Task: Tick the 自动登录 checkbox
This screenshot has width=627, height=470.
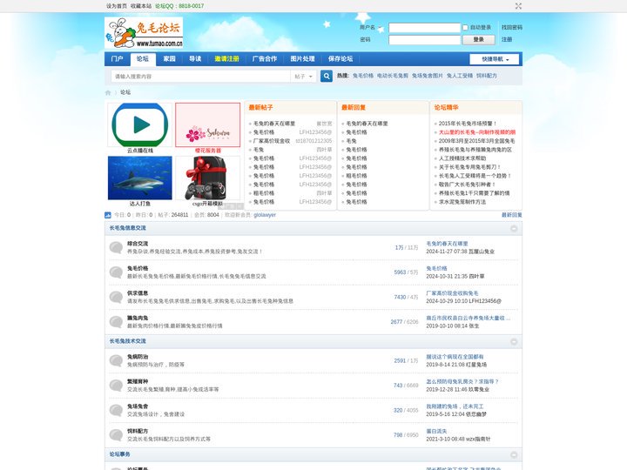Action: click(465, 28)
